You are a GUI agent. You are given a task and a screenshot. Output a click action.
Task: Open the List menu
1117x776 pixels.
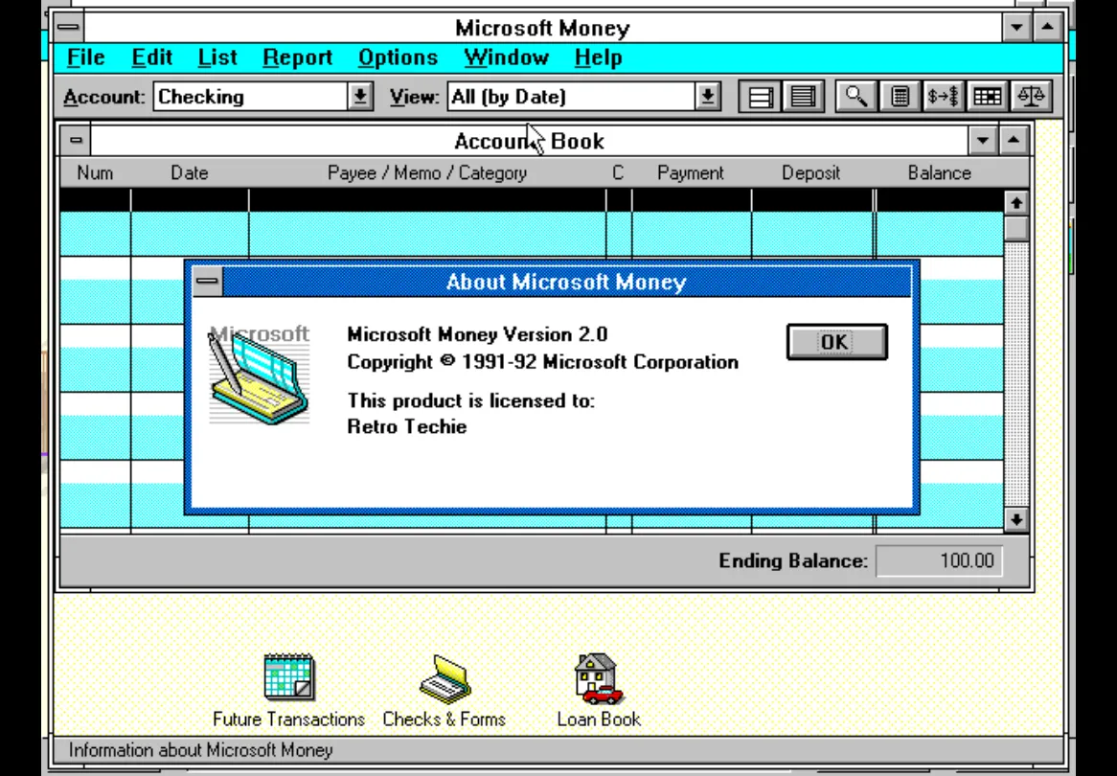(x=217, y=57)
